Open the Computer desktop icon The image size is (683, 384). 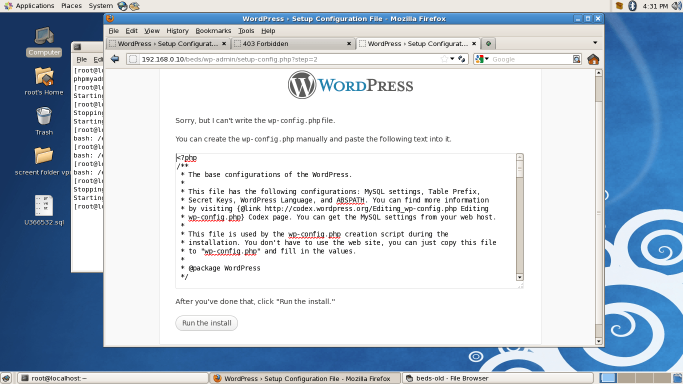point(44,41)
